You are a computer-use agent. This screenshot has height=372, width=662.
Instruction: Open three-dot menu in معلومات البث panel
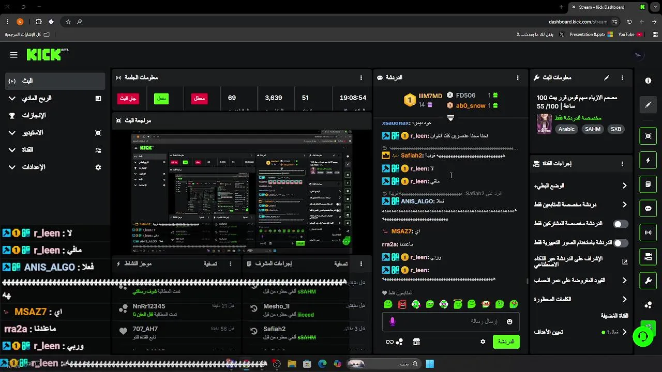(622, 78)
